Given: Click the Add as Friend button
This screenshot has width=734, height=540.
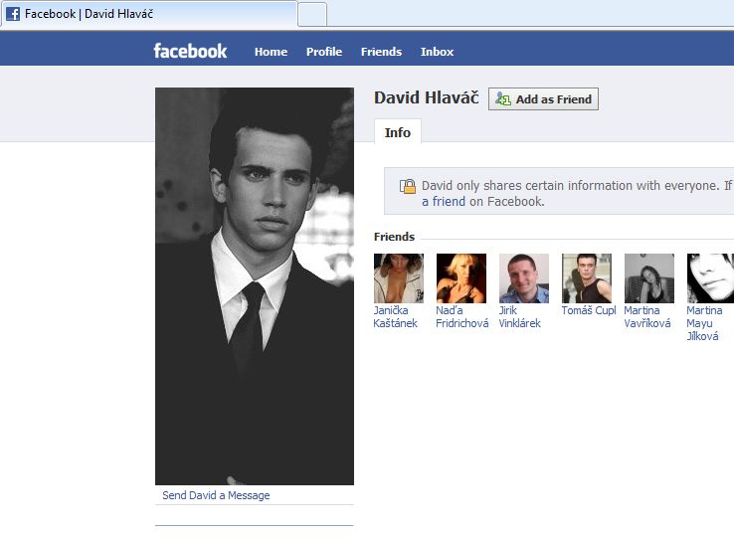Looking at the screenshot, I should click(543, 99).
